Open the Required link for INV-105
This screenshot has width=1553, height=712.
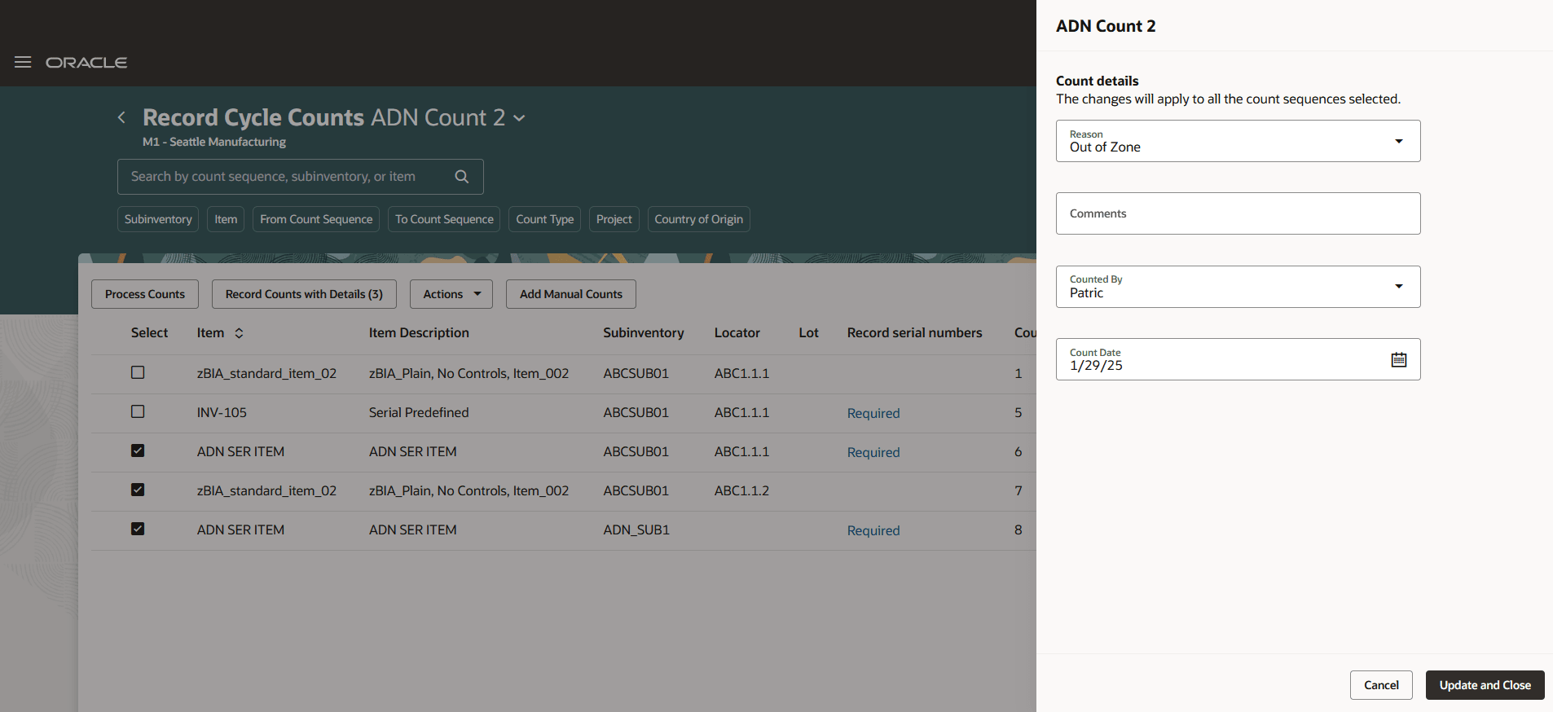[873, 413]
